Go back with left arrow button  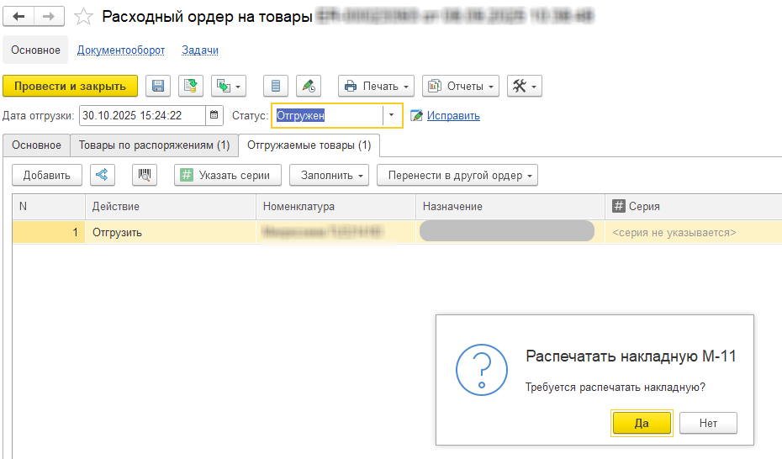pyautogui.click(x=18, y=16)
